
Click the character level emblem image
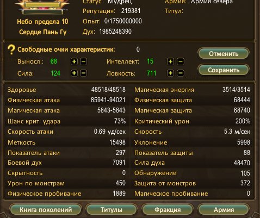42,7
